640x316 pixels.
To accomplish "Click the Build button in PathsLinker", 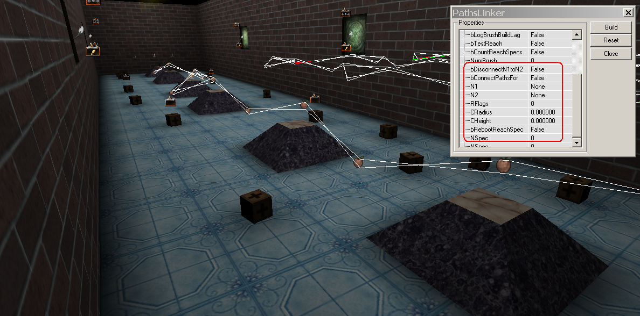I will point(610,27).
